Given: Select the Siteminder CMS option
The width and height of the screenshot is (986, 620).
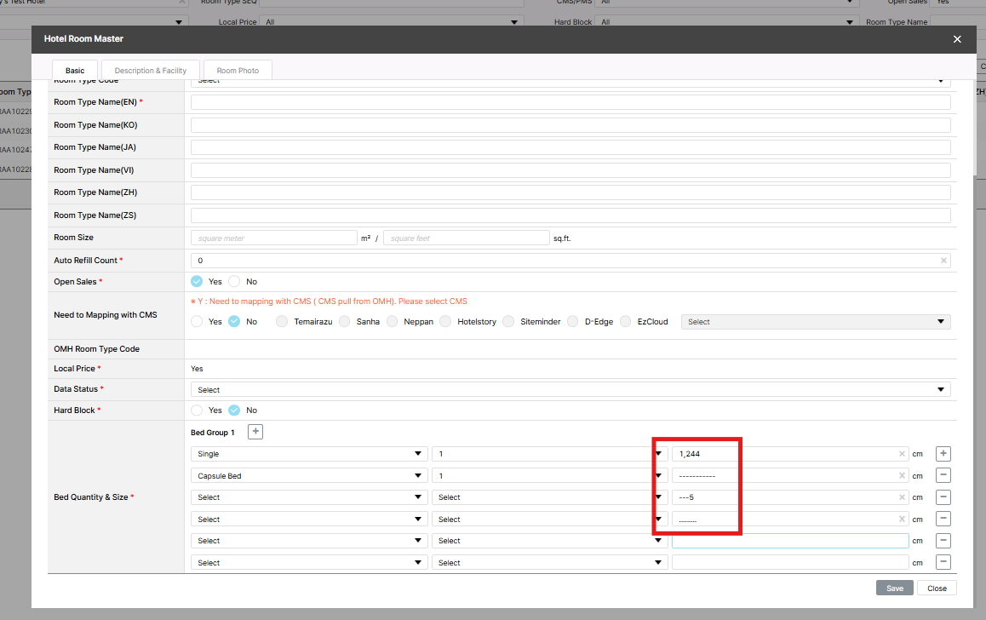Looking at the screenshot, I should 508,321.
